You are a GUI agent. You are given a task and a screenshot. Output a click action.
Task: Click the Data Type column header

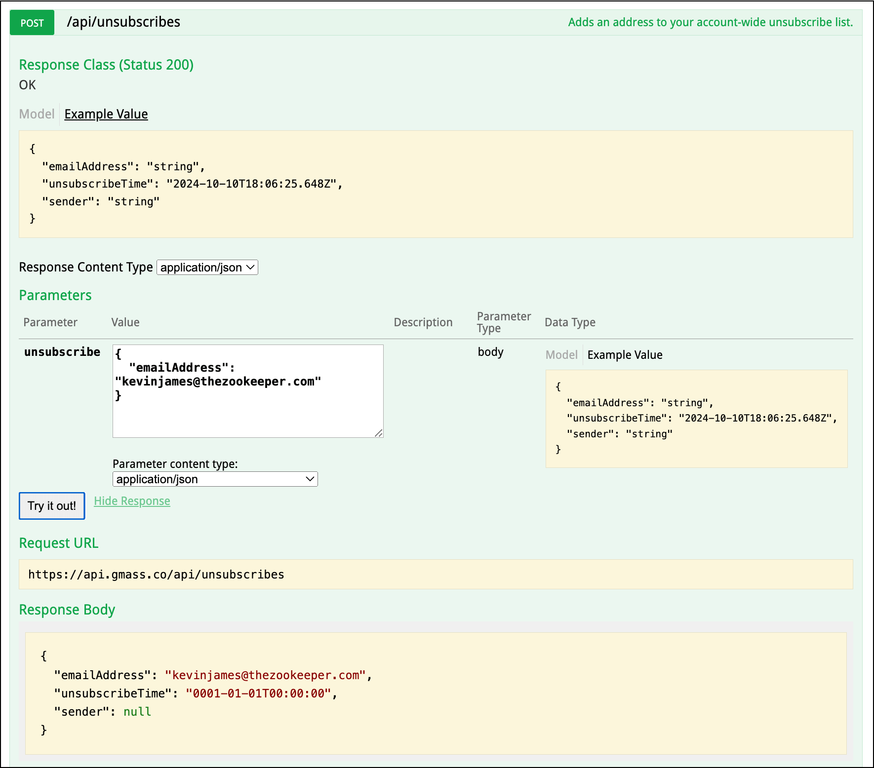tap(570, 322)
